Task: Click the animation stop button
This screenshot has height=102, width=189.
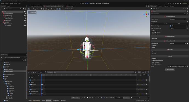Action: pyautogui.click(x=33, y=72)
